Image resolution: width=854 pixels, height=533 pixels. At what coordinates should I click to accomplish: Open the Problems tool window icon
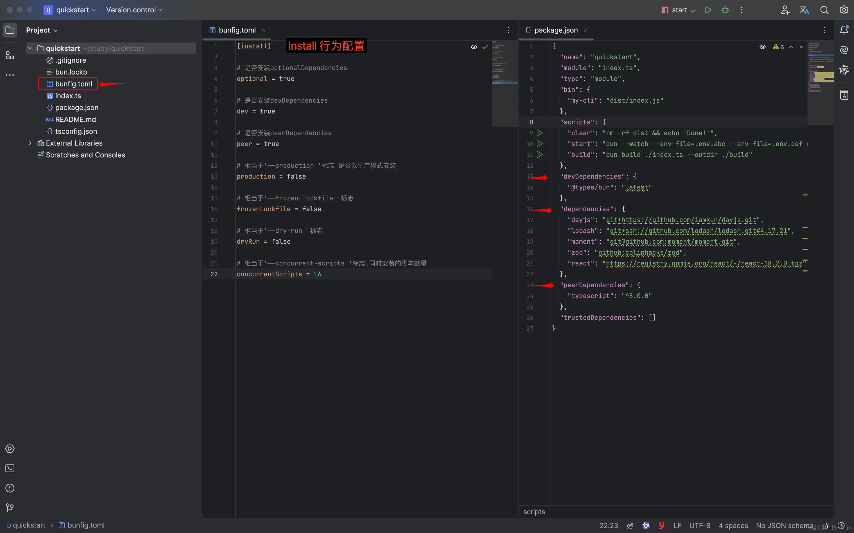(x=10, y=488)
